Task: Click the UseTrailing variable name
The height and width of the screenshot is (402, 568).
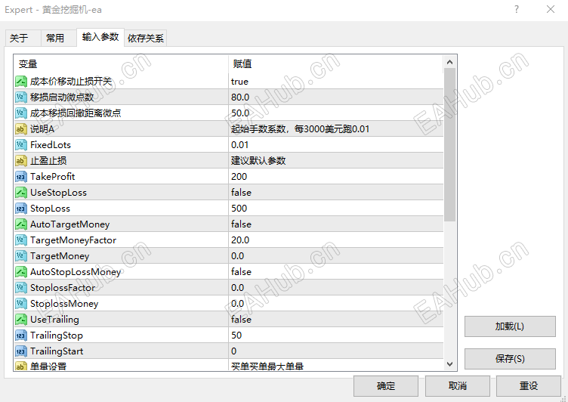Action: (x=54, y=320)
